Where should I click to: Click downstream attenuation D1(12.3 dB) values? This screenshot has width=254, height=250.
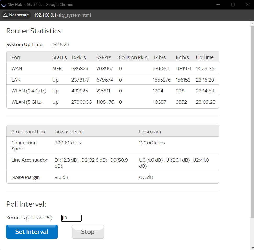pyautogui.click(x=91, y=163)
